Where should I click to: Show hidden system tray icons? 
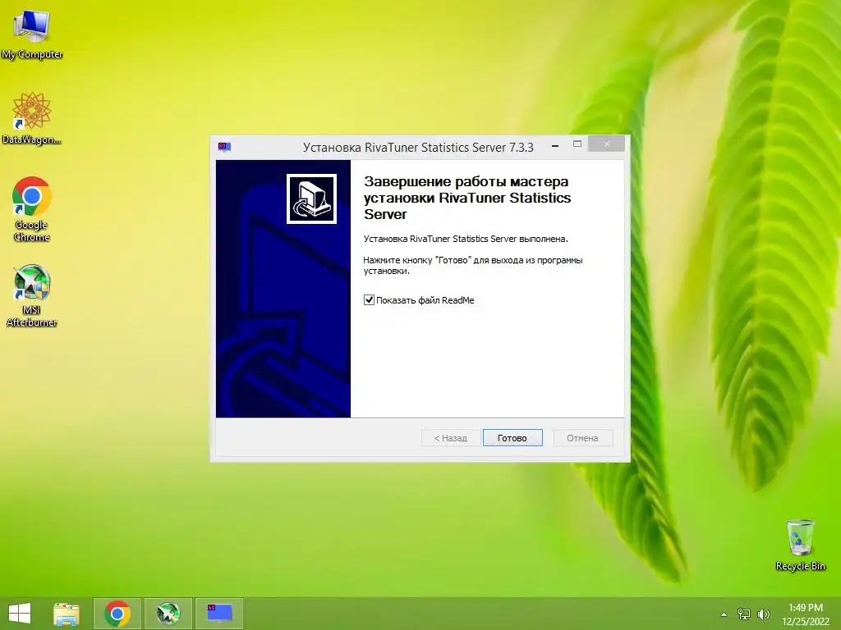tap(724, 614)
